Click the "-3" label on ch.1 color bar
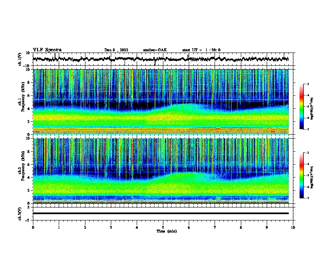 pos(307,84)
